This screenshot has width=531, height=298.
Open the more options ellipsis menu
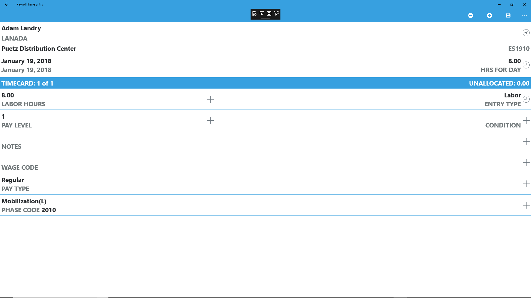524,16
